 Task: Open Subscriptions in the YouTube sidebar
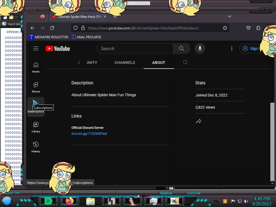tap(36, 107)
